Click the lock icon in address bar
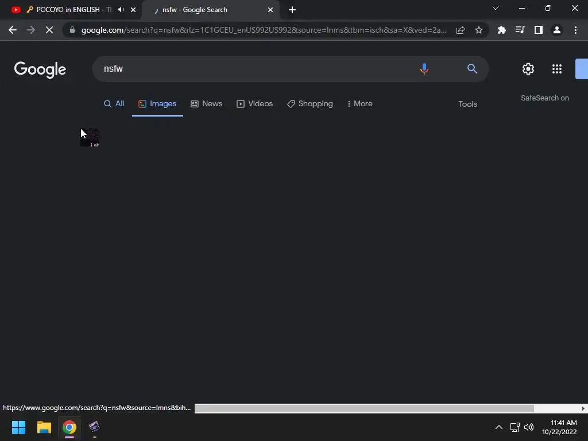This screenshot has width=588, height=441. point(72,30)
